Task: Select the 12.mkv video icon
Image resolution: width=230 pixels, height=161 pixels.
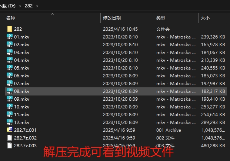Action: [x=10, y=122]
